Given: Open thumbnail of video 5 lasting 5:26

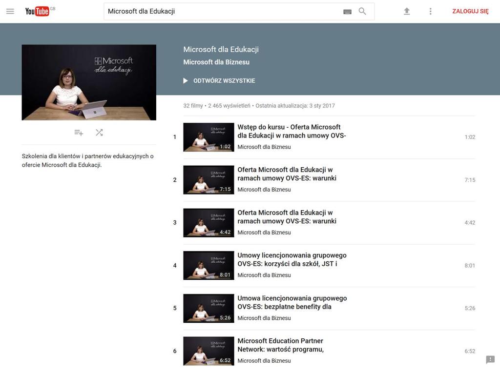Looking at the screenshot, I should (208, 308).
